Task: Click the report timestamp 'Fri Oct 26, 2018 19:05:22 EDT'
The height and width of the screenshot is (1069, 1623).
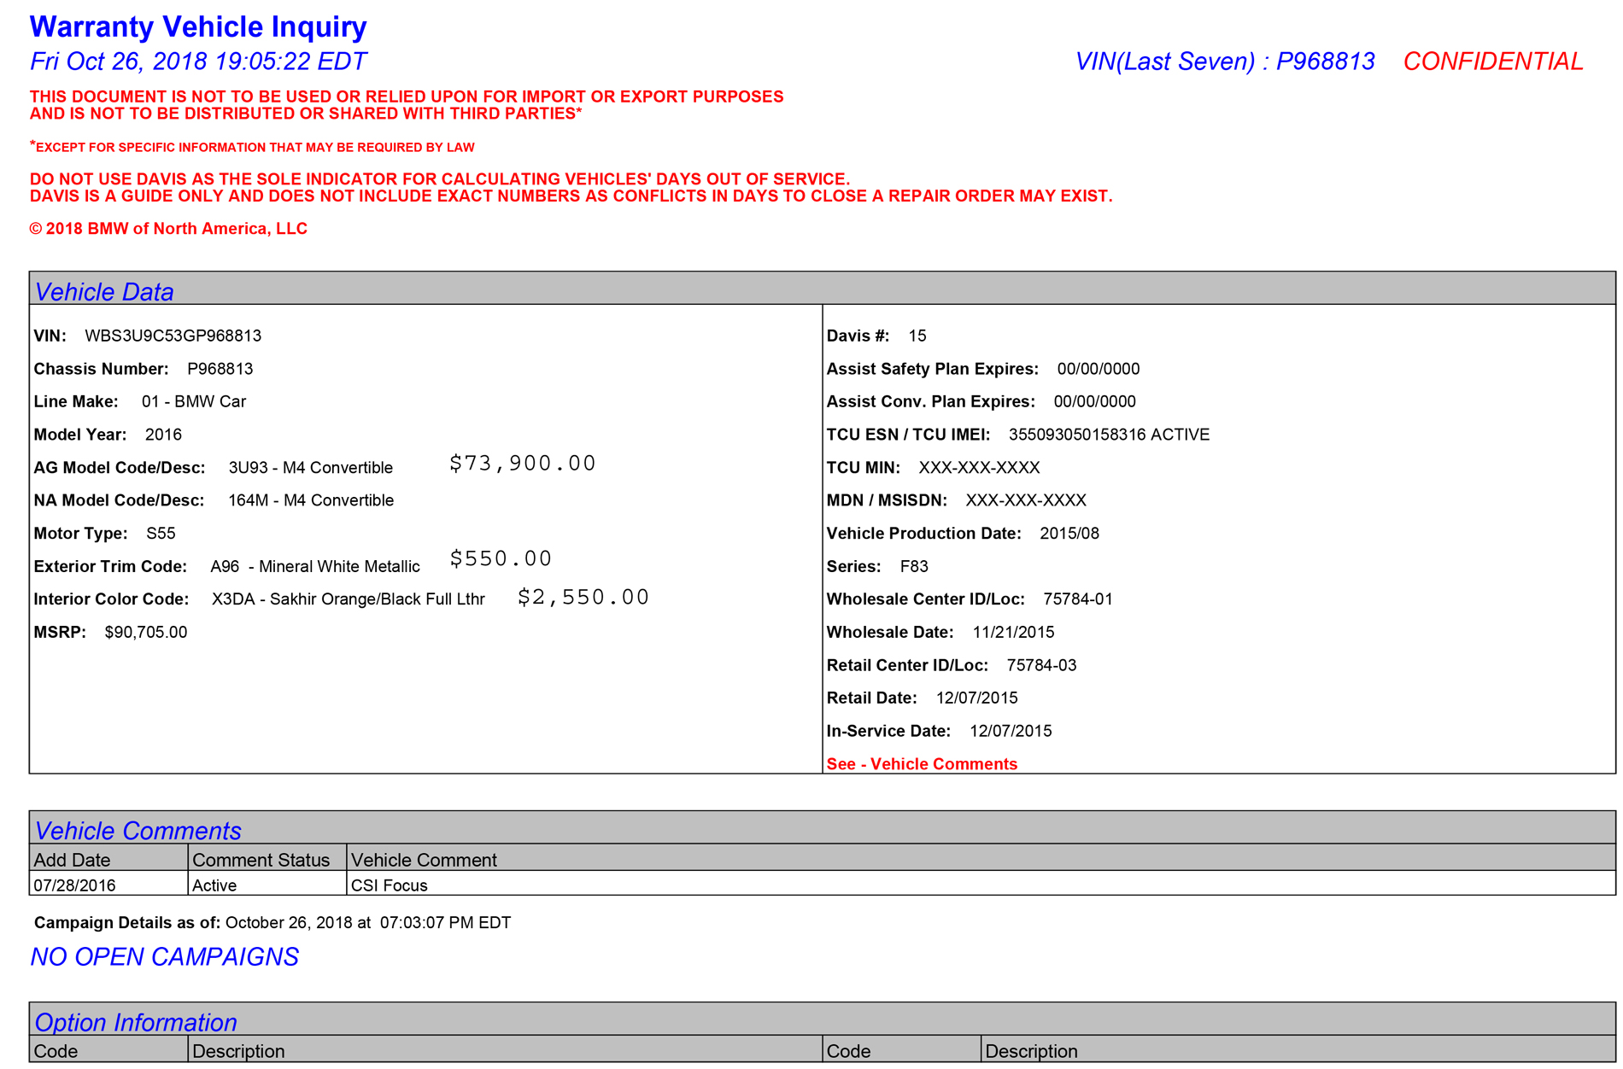Action: pyautogui.click(x=198, y=61)
